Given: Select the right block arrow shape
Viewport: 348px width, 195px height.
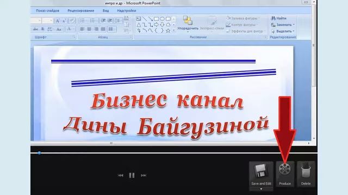Looking at the screenshot, I should coord(156,24).
